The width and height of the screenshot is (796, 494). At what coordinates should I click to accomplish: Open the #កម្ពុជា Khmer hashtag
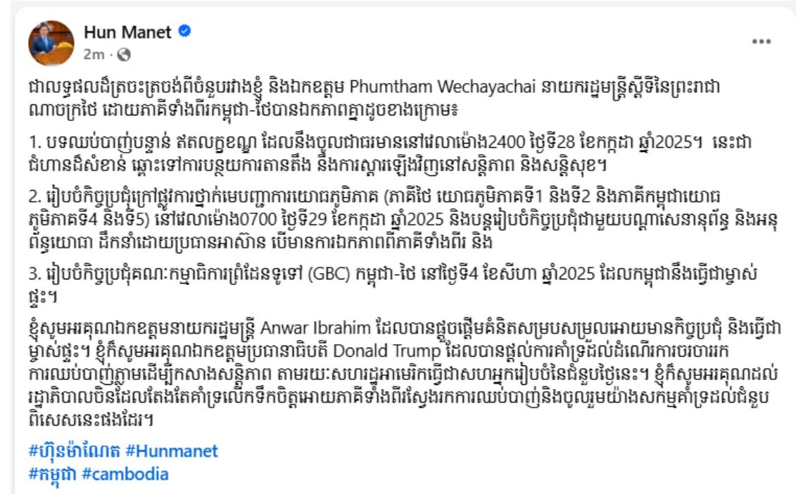[x=52, y=474]
